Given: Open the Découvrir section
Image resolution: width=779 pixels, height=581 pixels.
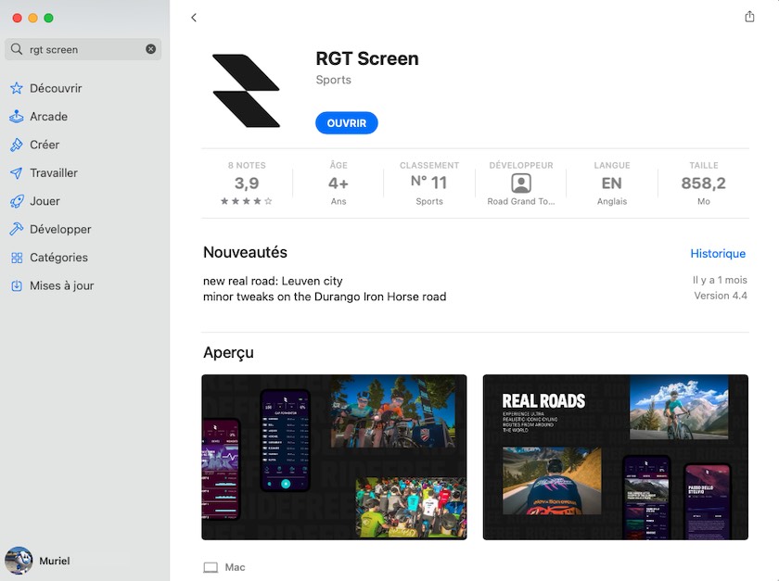Looking at the screenshot, I should pos(56,88).
